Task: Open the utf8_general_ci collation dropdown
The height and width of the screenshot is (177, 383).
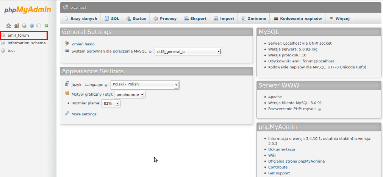Action: click(188, 51)
